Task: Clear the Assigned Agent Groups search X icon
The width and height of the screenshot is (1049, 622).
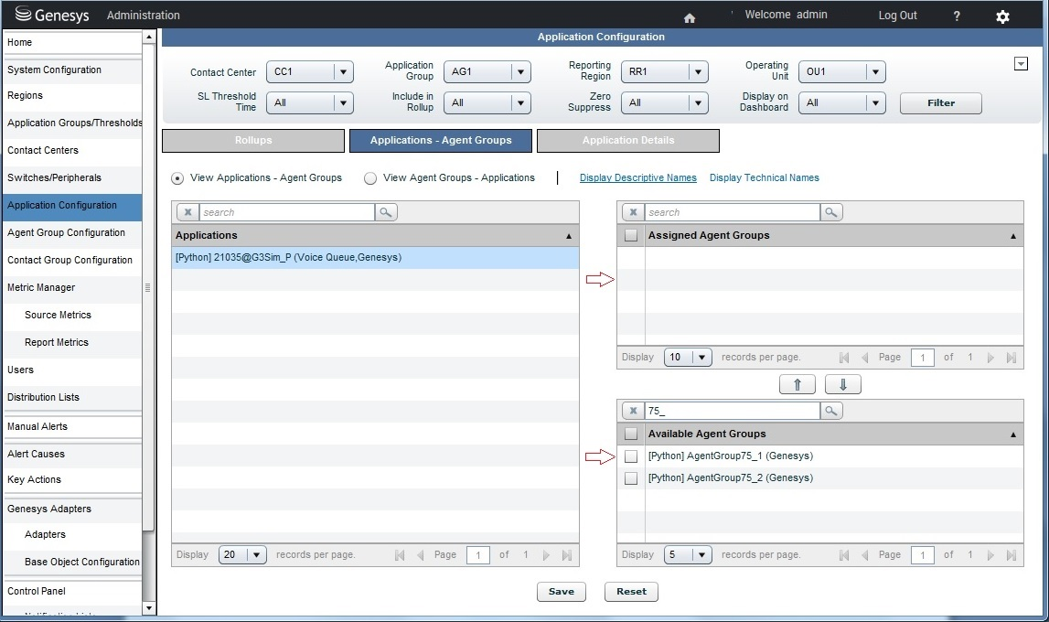Action: tap(633, 212)
